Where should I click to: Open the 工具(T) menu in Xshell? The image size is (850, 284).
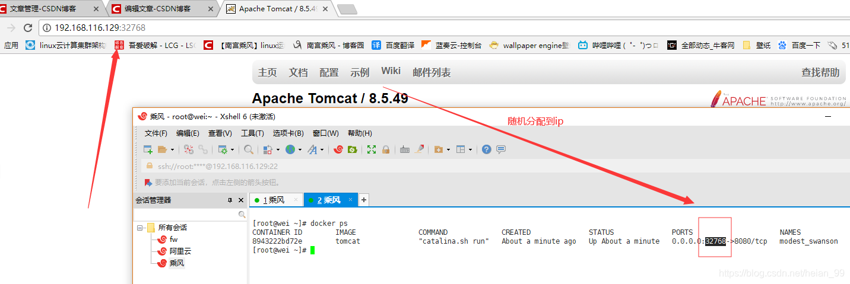(252, 133)
